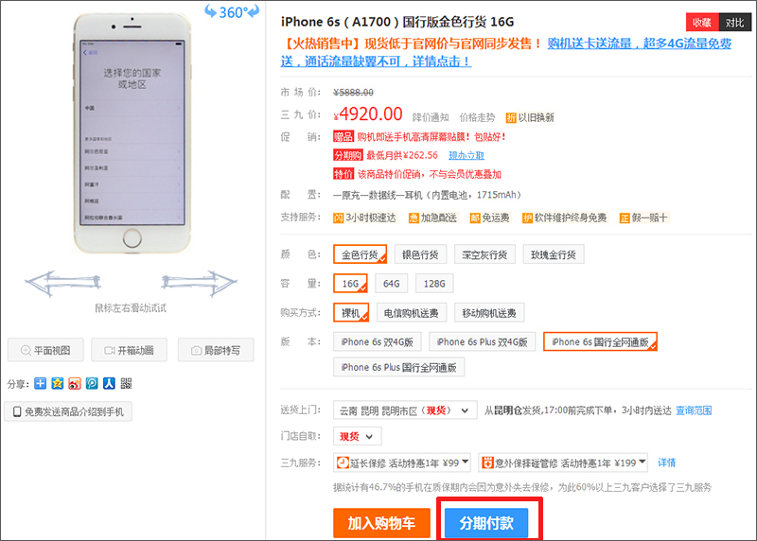The height and width of the screenshot is (541, 757).
Task: Choose version iPhone 6s Plus 国行全网通版
Action: [x=398, y=367]
